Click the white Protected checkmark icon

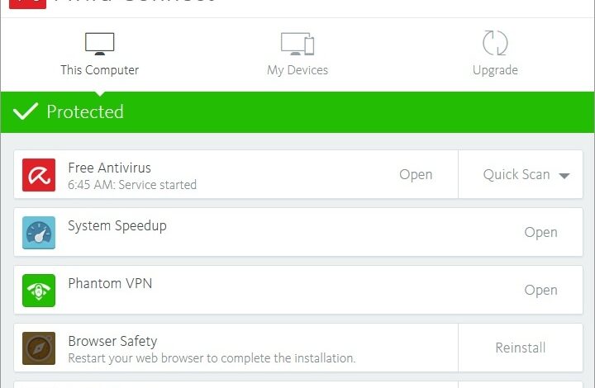coord(26,111)
